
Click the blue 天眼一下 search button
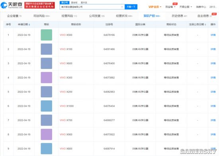(131, 7)
